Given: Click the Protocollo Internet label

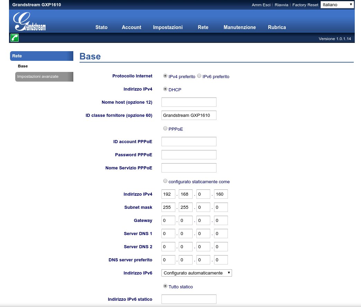Looking at the screenshot, I should point(132,76).
